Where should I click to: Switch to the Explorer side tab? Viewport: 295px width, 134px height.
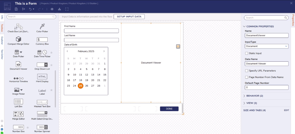[x=2, y=41]
